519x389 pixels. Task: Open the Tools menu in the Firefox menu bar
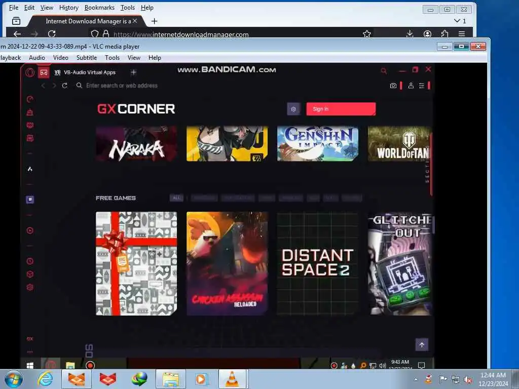coord(127,8)
